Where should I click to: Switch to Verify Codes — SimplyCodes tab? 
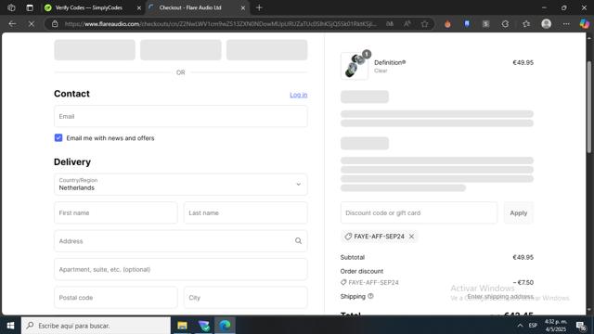(89, 7)
